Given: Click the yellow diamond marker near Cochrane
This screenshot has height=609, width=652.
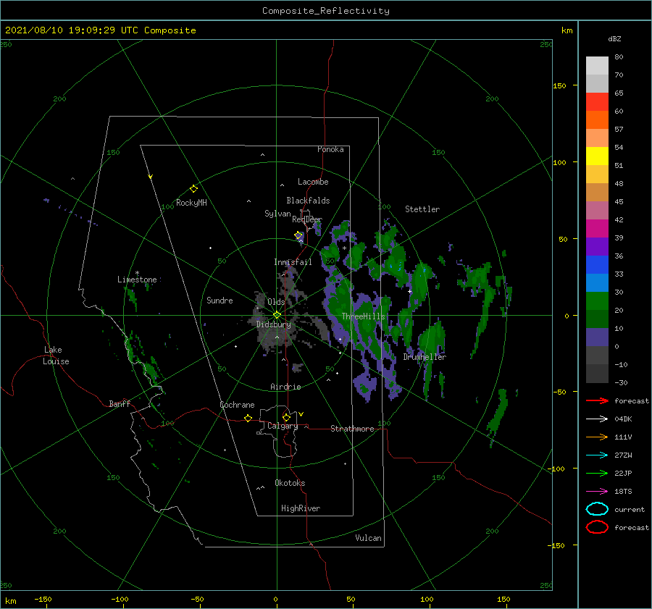Looking at the screenshot, I should (x=248, y=418).
